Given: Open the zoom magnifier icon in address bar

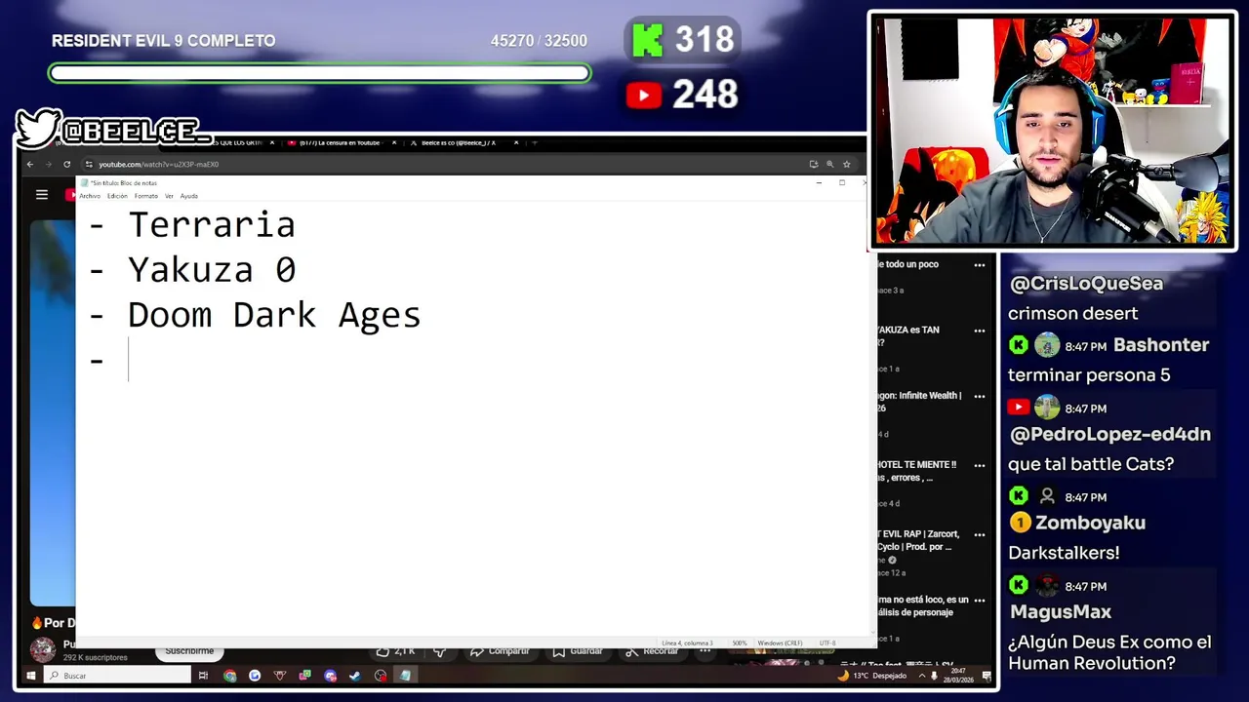Looking at the screenshot, I should pos(830,164).
